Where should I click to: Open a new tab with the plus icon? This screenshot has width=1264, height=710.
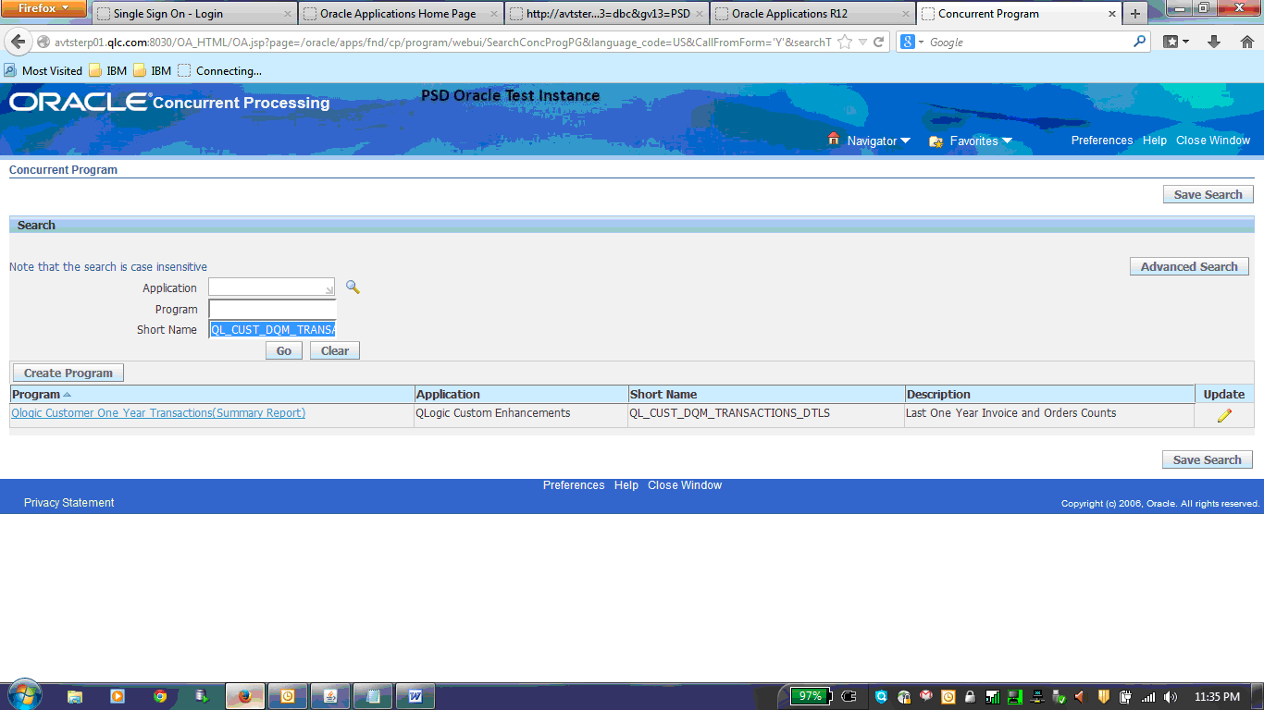point(1135,14)
